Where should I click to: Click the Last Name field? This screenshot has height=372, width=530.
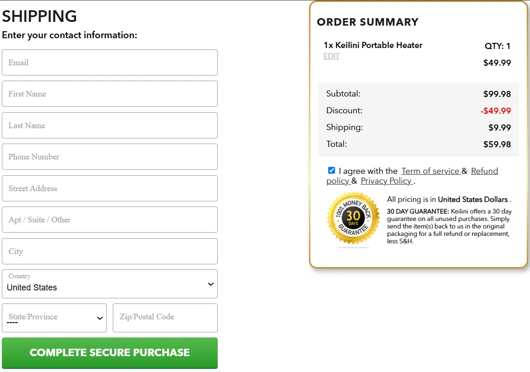tap(110, 125)
